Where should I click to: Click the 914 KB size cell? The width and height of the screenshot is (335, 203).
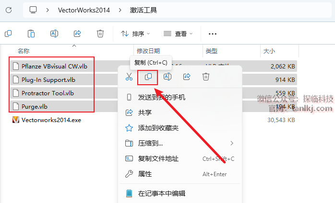pyautogui.click(x=285, y=80)
